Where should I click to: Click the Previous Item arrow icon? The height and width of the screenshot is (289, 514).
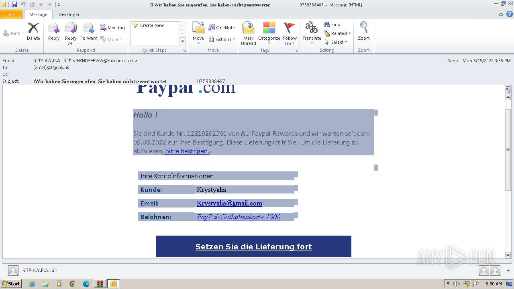[41, 5]
